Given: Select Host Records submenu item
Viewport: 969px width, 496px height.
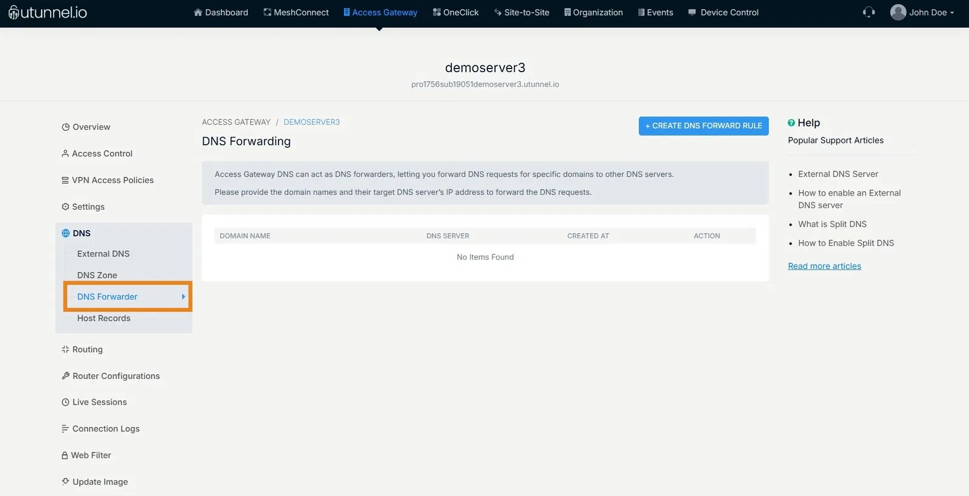Looking at the screenshot, I should coord(104,318).
